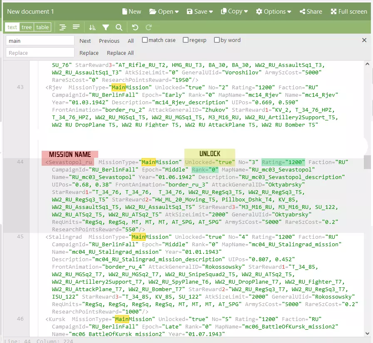The width and height of the screenshot is (373, 343).
Task: Click the compact data icon
Action: tap(76, 27)
